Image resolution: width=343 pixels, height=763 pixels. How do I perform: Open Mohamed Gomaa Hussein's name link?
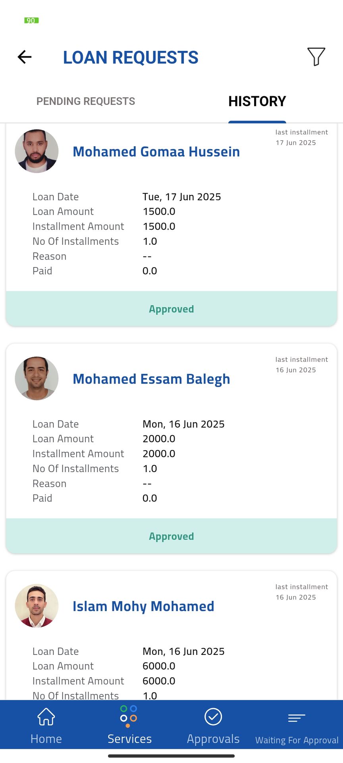156,152
